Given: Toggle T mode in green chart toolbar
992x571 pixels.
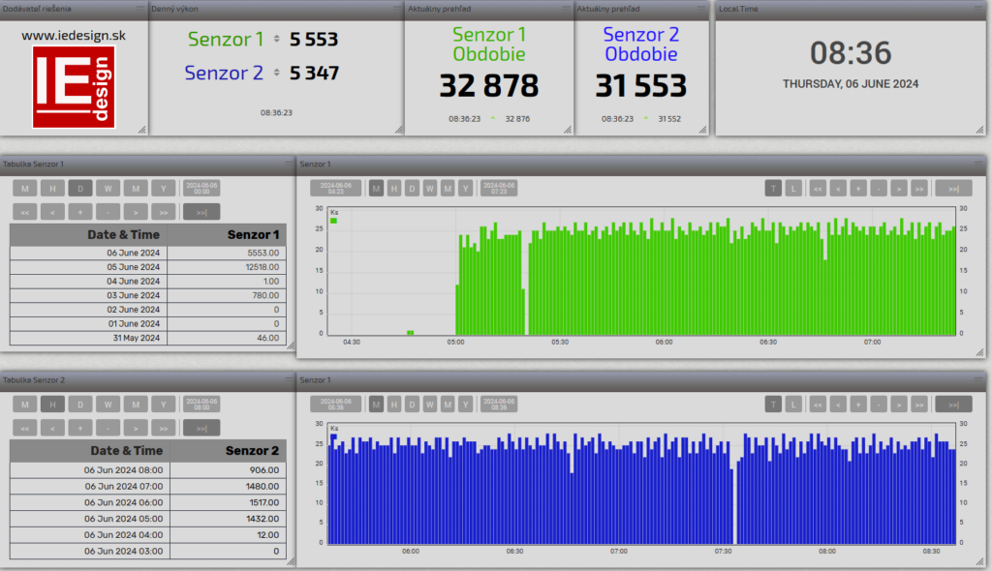Looking at the screenshot, I should tap(773, 189).
